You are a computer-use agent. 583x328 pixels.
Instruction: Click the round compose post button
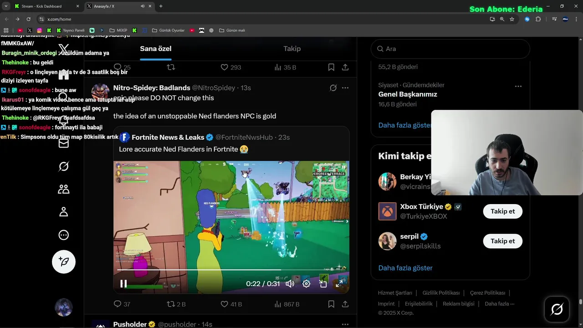pyautogui.click(x=64, y=261)
